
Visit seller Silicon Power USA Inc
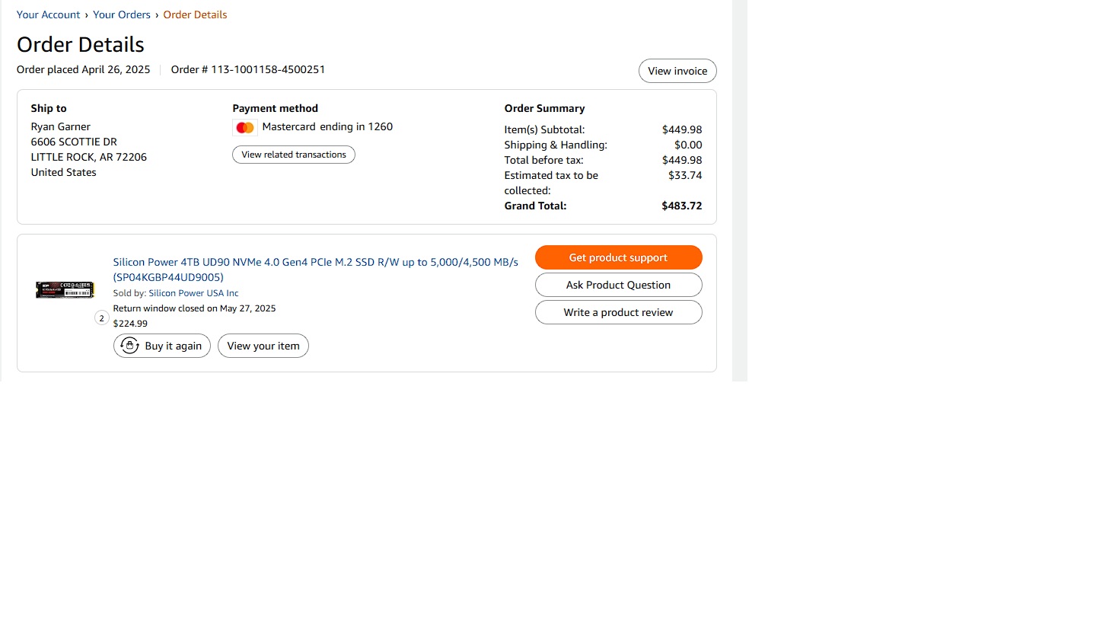coord(193,293)
